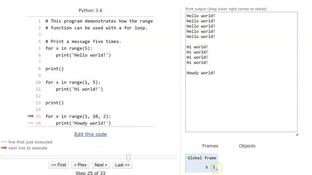Viewport: 312px width, 175px height.
Task: Click the 'Step 25 of 33' label
Action: coord(90,173)
